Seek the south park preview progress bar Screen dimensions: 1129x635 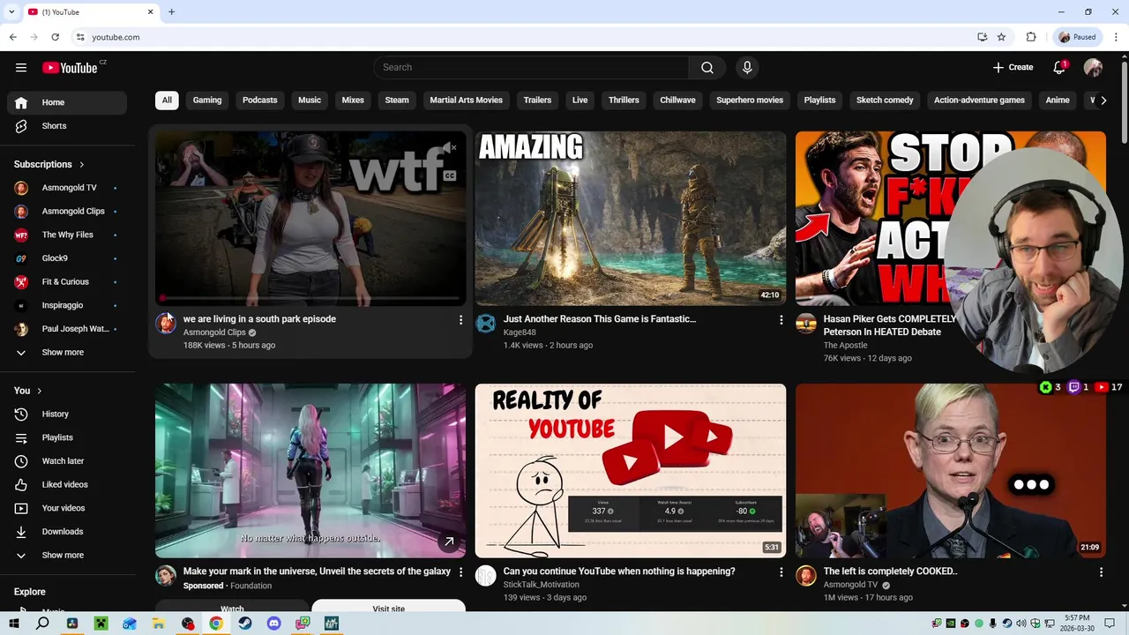310,298
